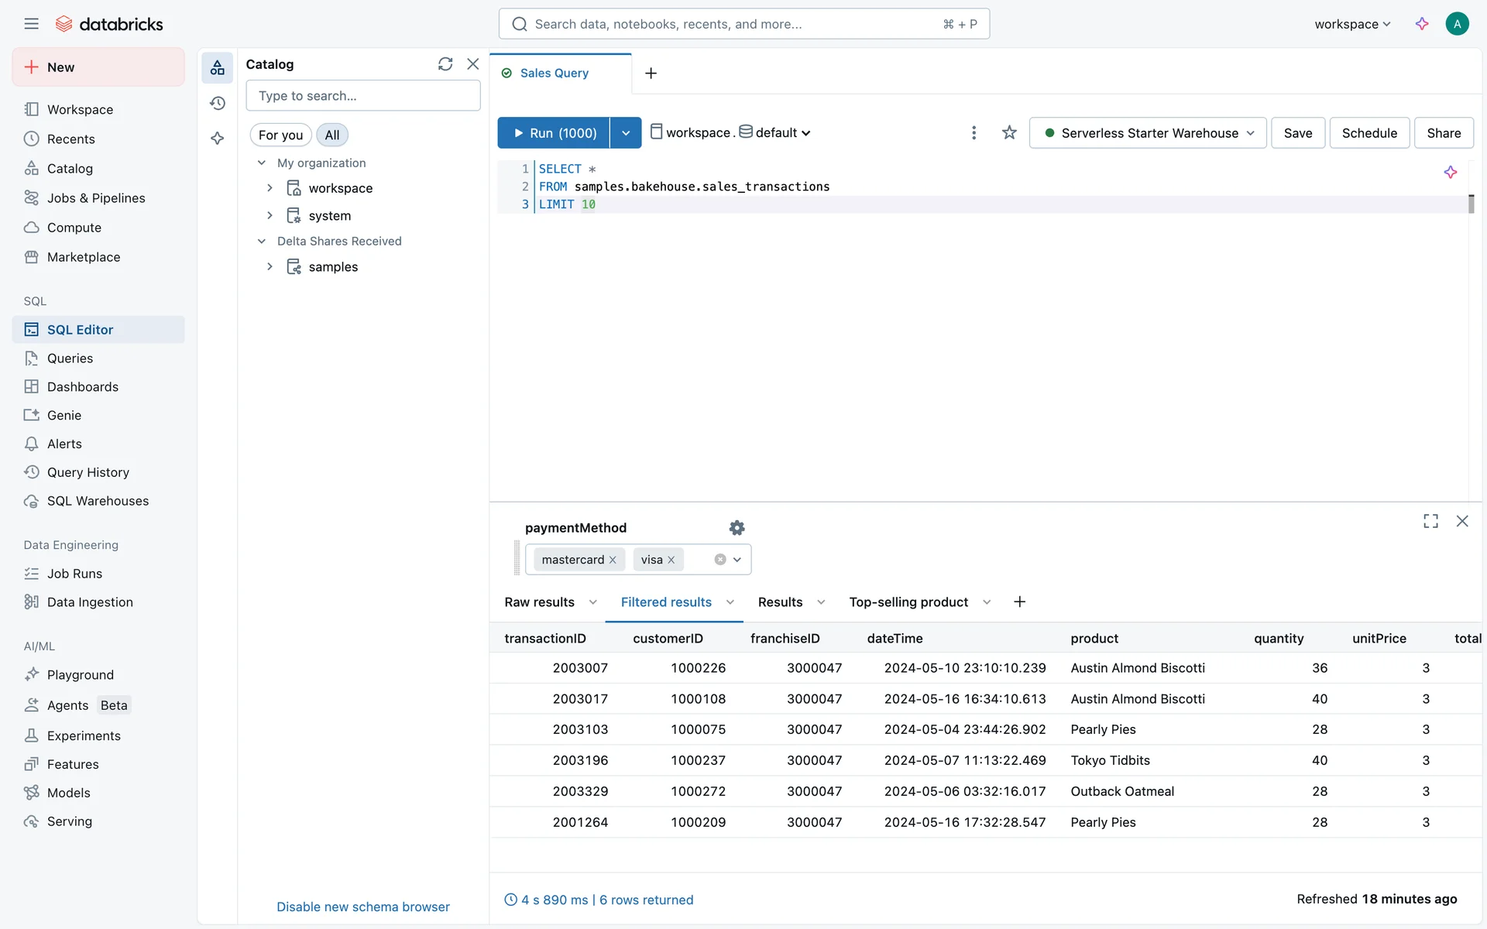Select the For you catalog filter
This screenshot has width=1487, height=929.
[280, 135]
